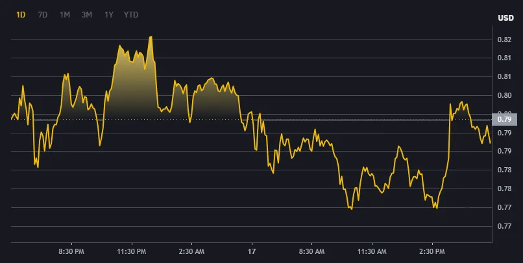Select the 8:30 AM time axis label
The image size is (523, 263).
pos(312,251)
